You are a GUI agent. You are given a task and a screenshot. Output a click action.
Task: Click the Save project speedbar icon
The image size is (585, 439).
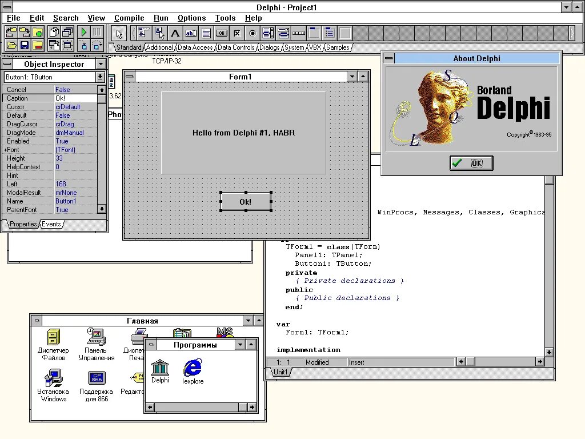point(25,33)
